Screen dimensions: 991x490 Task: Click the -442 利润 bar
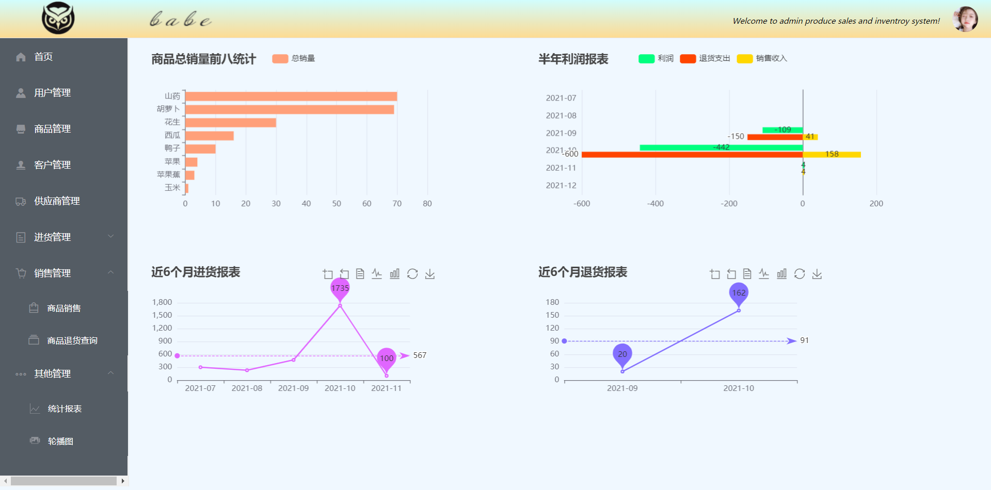point(722,148)
